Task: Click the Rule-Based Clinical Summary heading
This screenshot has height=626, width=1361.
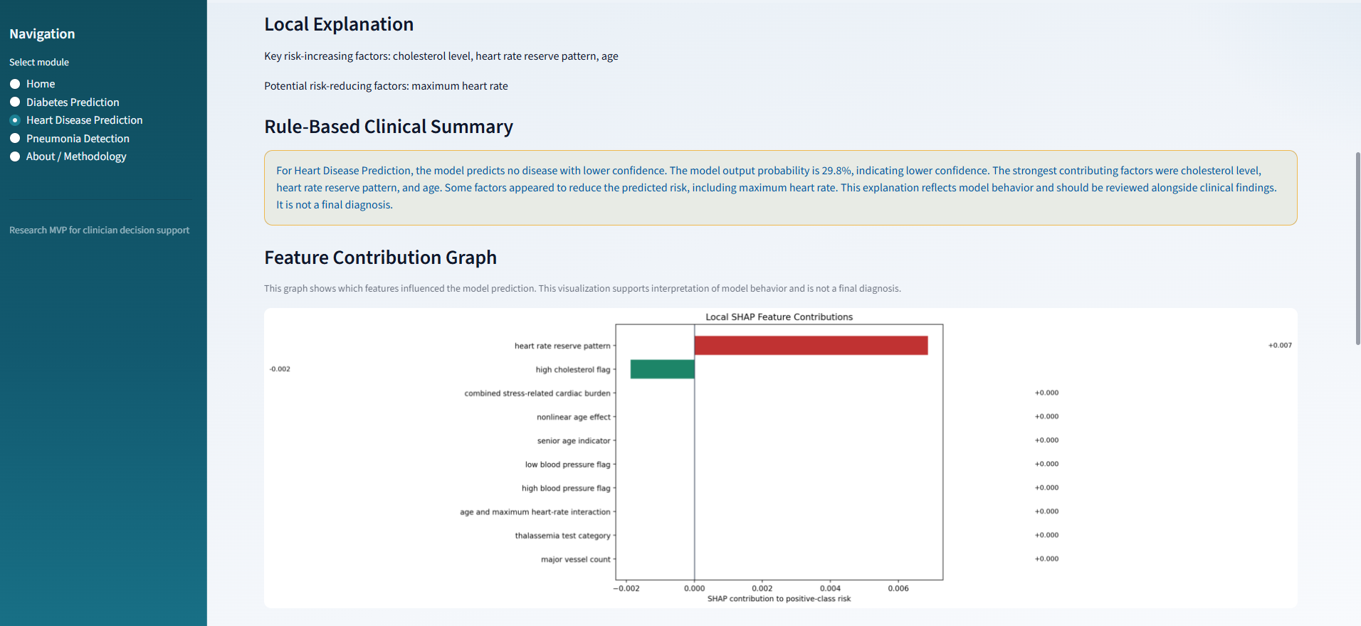Action: pyautogui.click(x=389, y=127)
